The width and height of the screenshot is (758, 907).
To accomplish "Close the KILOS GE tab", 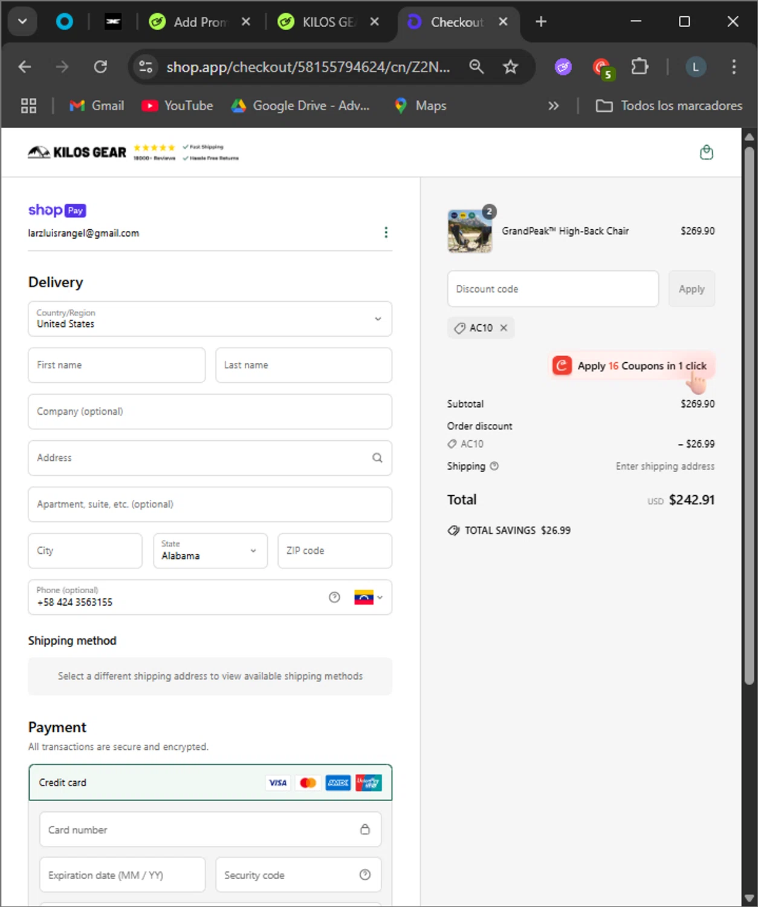I will coord(375,22).
